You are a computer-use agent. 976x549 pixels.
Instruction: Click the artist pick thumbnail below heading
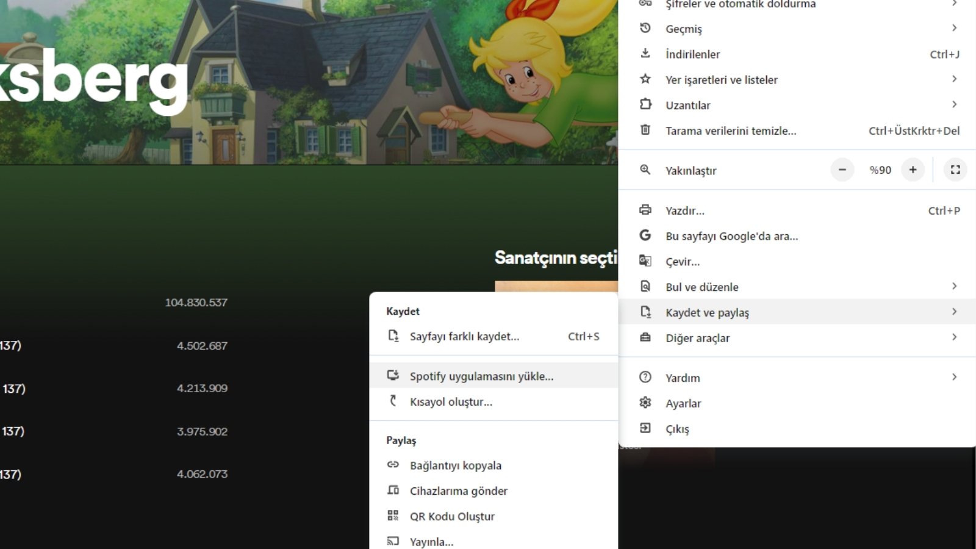[556, 286]
